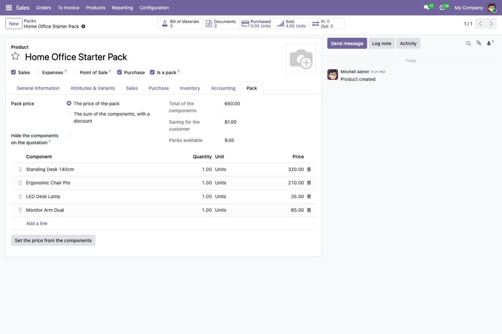Click Add a line link
The image size is (502, 334).
coord(37,223)
